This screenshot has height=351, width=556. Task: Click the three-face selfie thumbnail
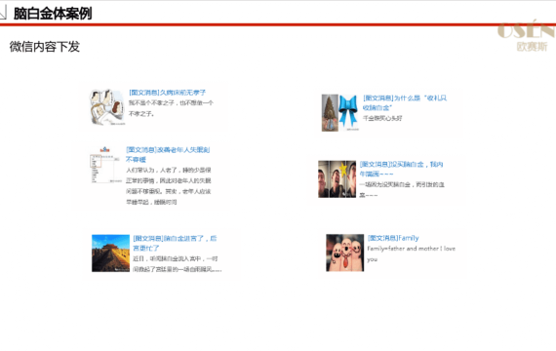(337, 179)
